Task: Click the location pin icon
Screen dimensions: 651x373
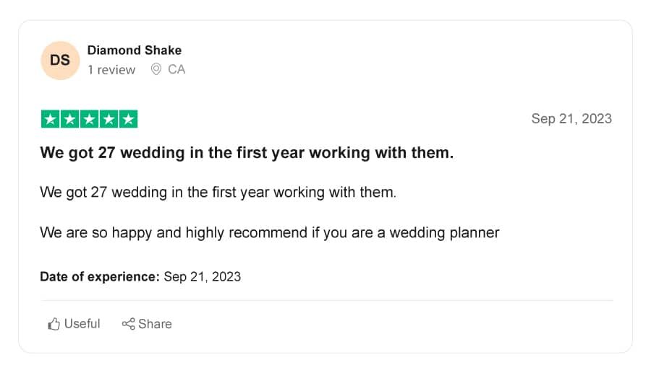Action: (x=156, y=69)
